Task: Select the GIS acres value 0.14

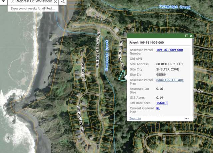Action: coord(159,97)
